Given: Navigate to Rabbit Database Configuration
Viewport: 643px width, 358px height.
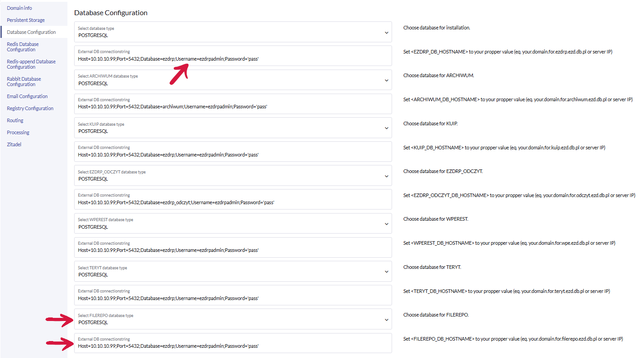Looking at the screenshot, I should 24,82.
